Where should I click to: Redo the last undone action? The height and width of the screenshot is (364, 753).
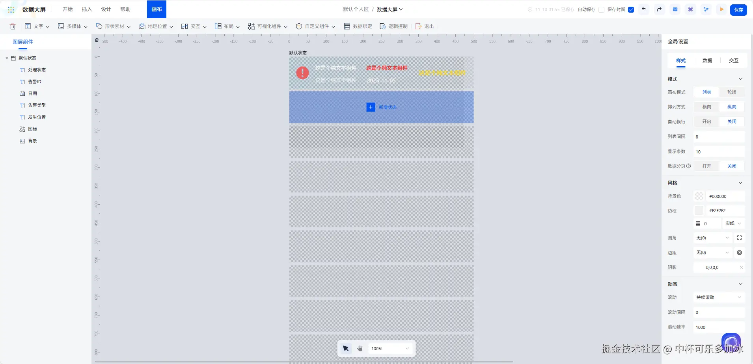(x=659, y=9)
